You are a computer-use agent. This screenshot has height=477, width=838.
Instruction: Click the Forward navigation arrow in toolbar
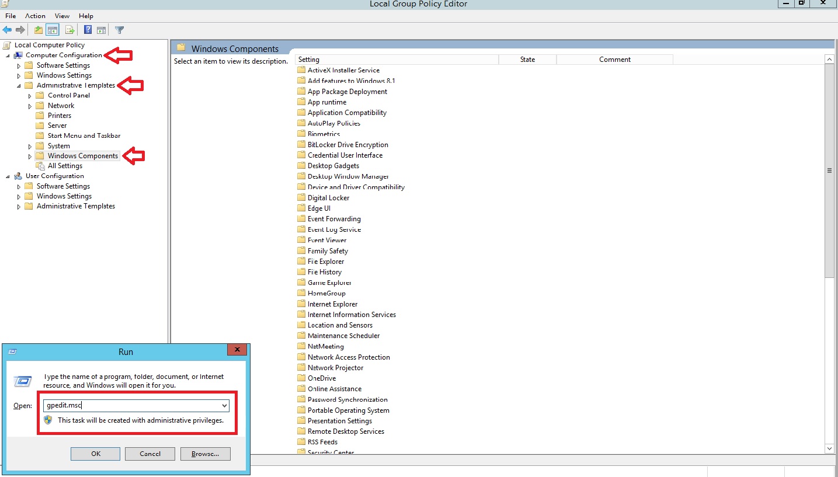20,30
